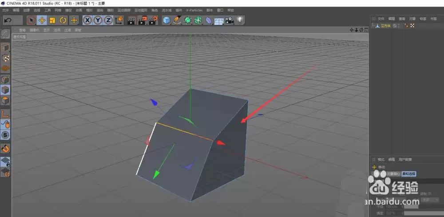Switch to 柔和选择 tab
The width and height of the screenshot is (444, 217).
[409, 173]
